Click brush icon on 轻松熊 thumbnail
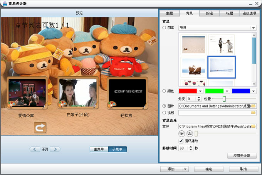 tap(145, 106)
